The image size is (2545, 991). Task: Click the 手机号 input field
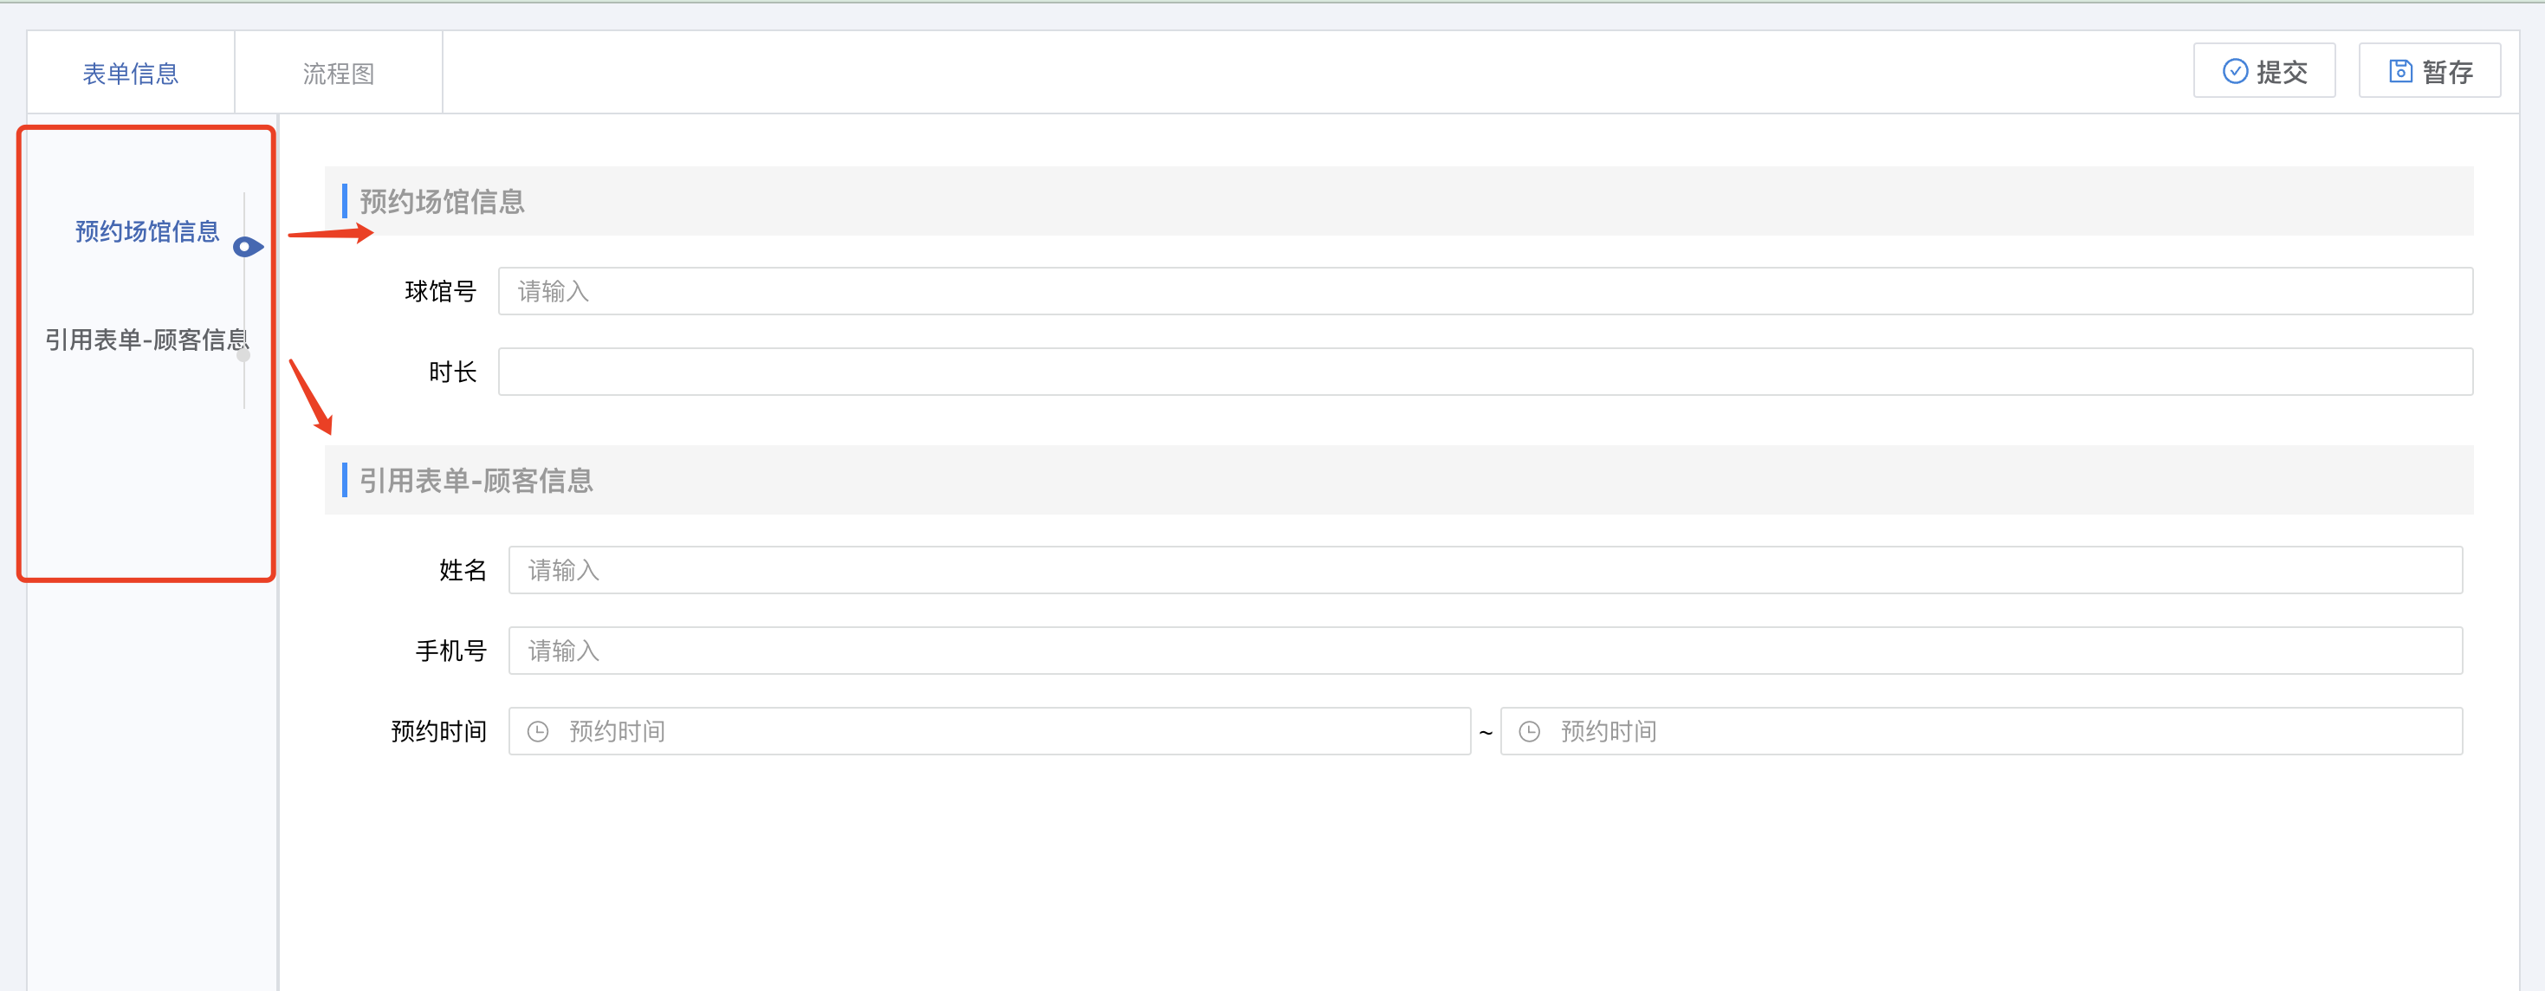point(1484,651)
